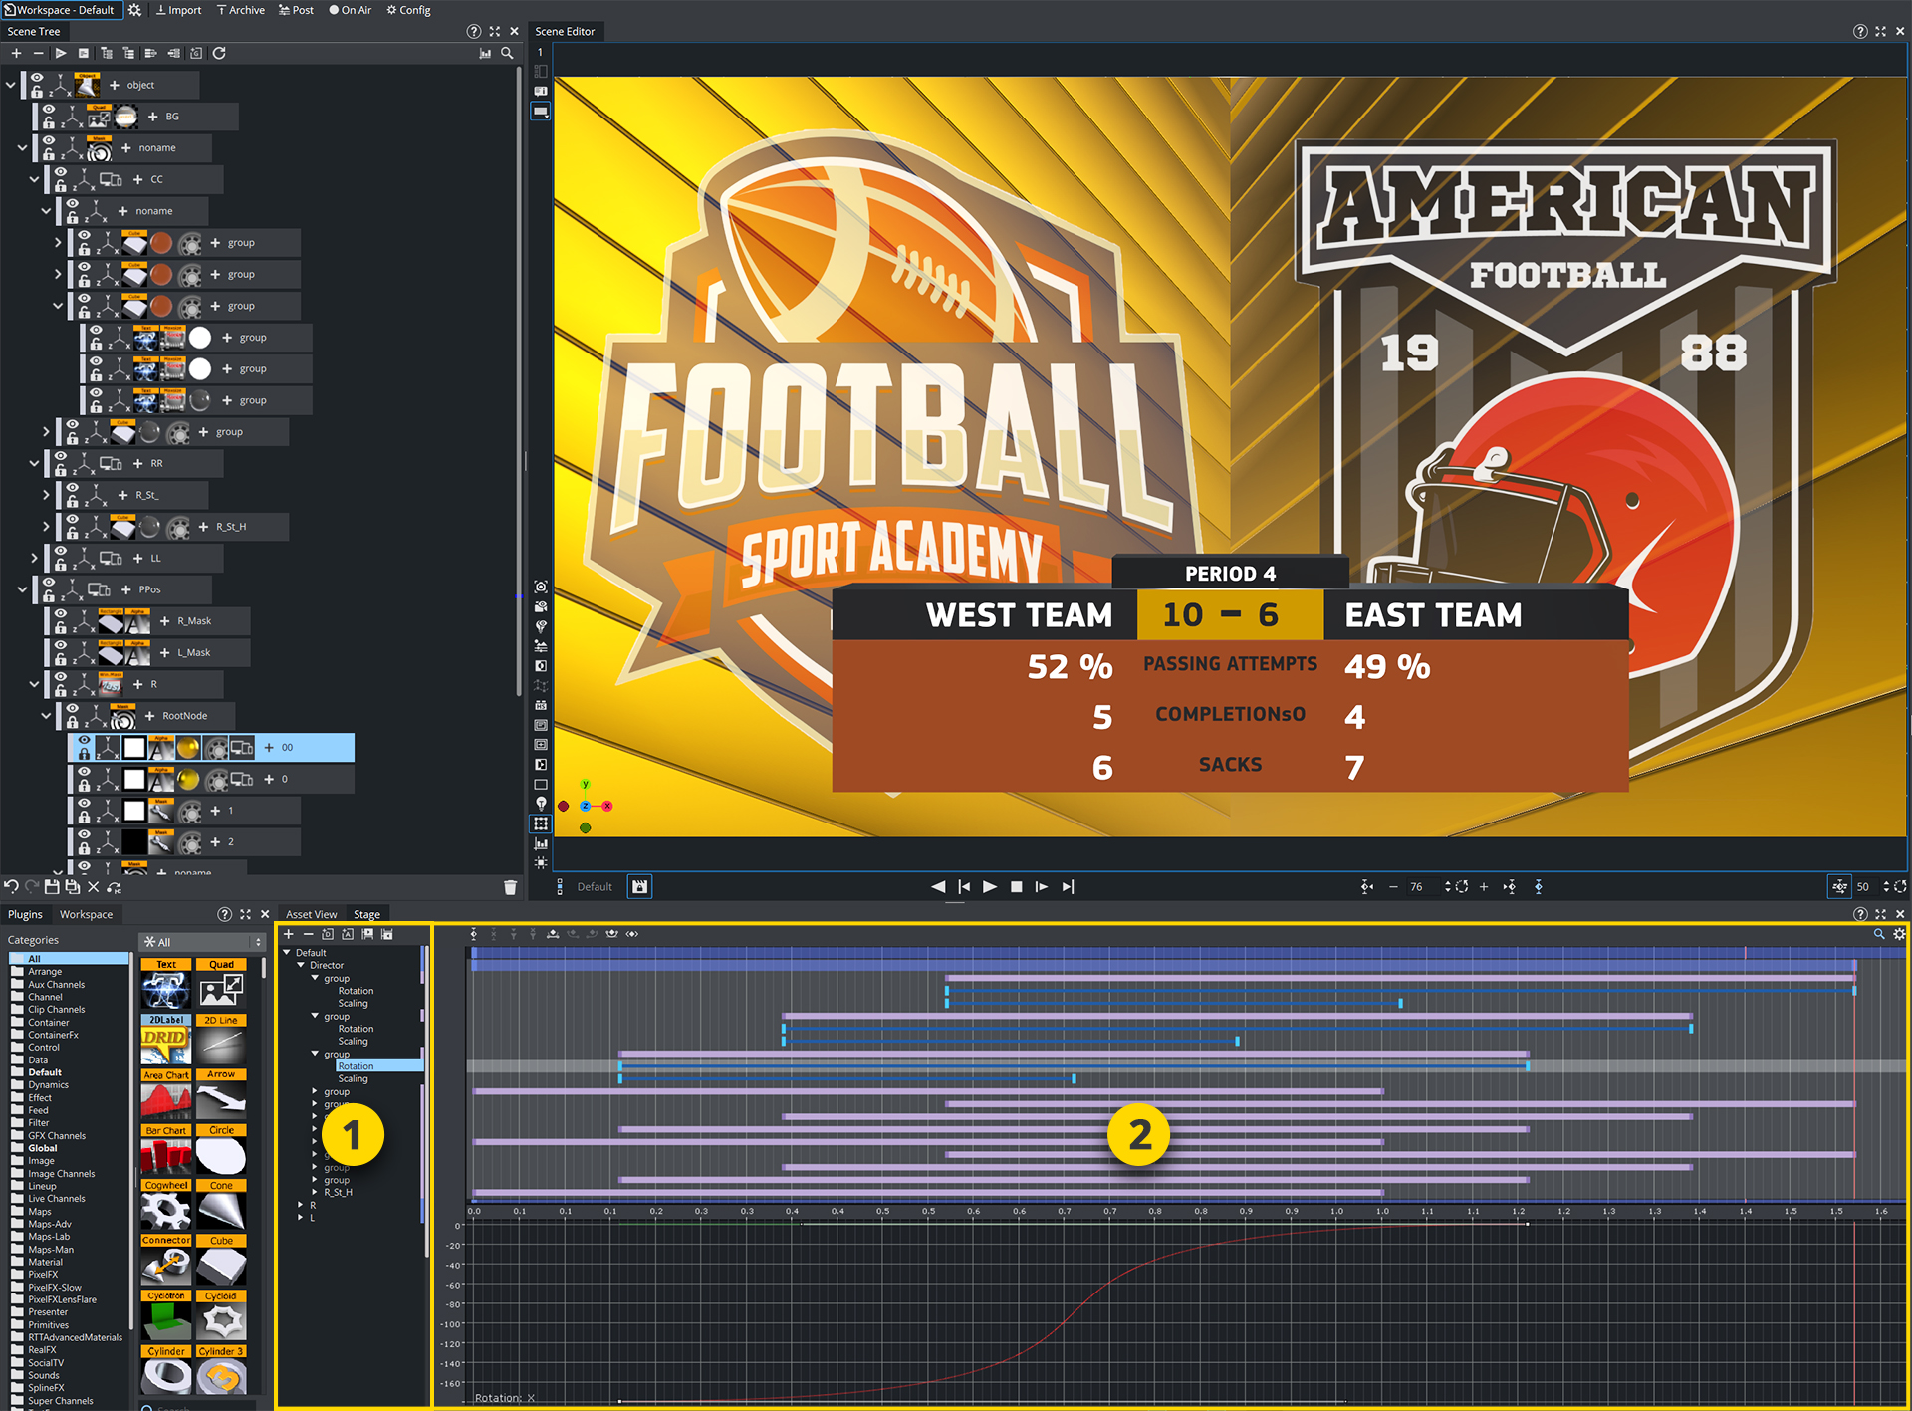Click the Stage timeline search magnifier
Image resolution: width=1912 pixels, height=1411 pixels.
tap(1879, 934)
